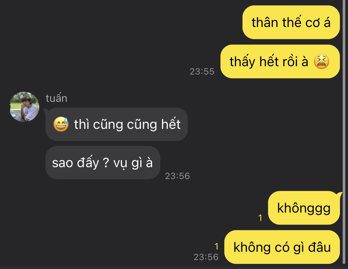Image resolution: width=348 pixels, height=269 pixels.
Task: Click the sender name 'tuấn'
Action: [57, 98]
